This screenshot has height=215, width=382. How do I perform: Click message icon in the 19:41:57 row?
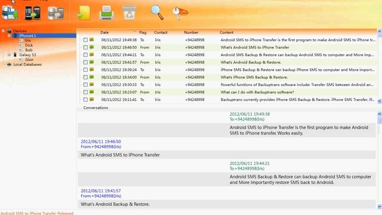point(91,62)
